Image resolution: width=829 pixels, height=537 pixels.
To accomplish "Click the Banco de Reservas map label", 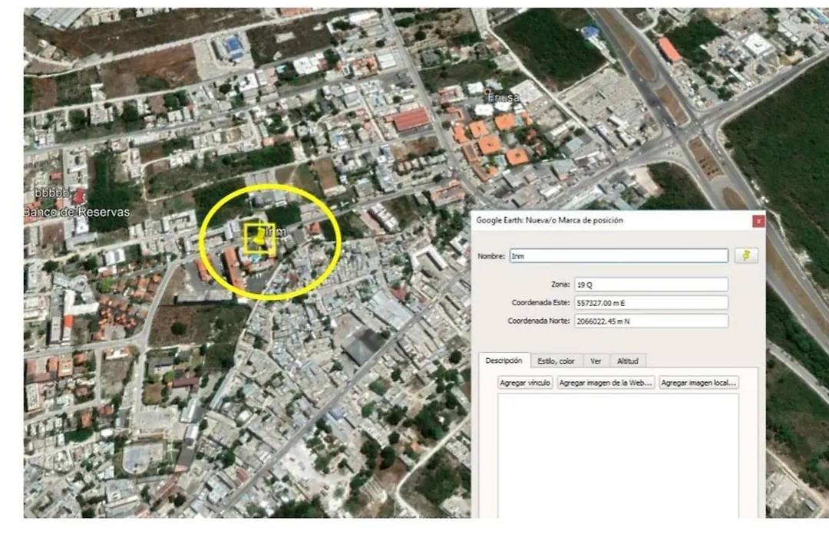I will [77, 212].
